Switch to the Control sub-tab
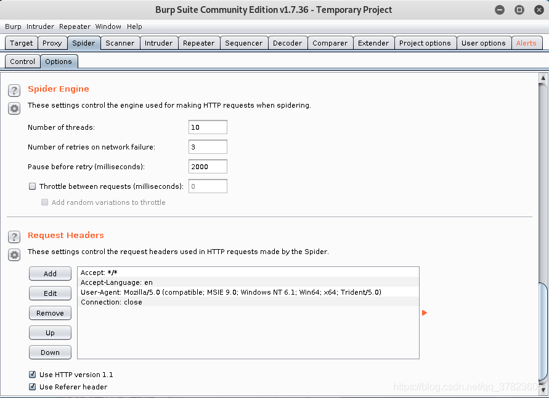Screen dimensions: 549x398 click(x=22, y=62)
